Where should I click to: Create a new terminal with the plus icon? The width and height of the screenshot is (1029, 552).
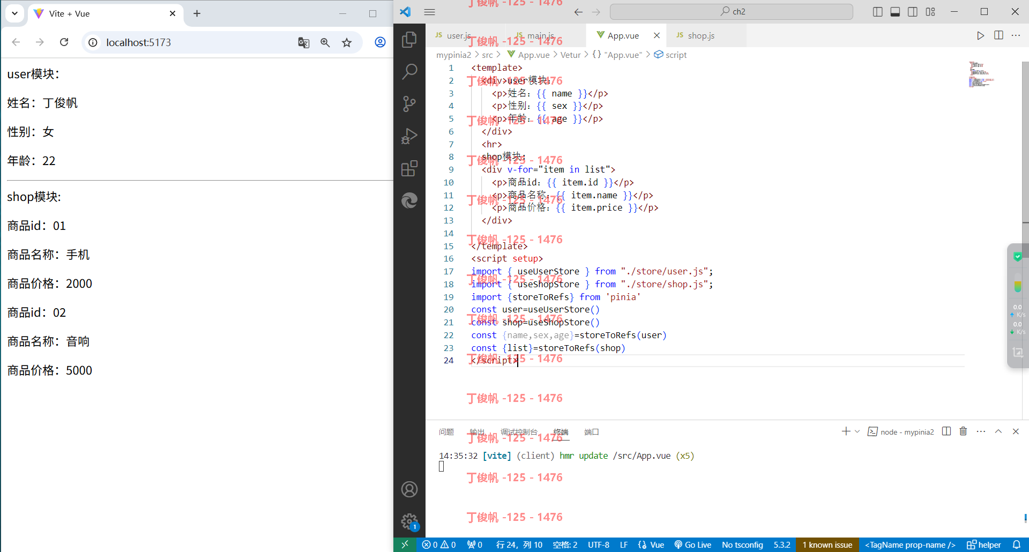tap(846, 431)
